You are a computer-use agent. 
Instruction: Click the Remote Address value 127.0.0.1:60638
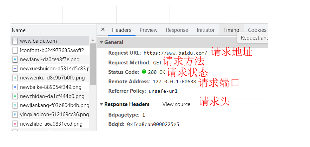(174, 82)
